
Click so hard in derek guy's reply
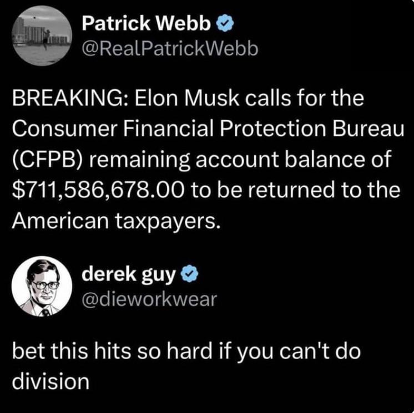[175, 351]
